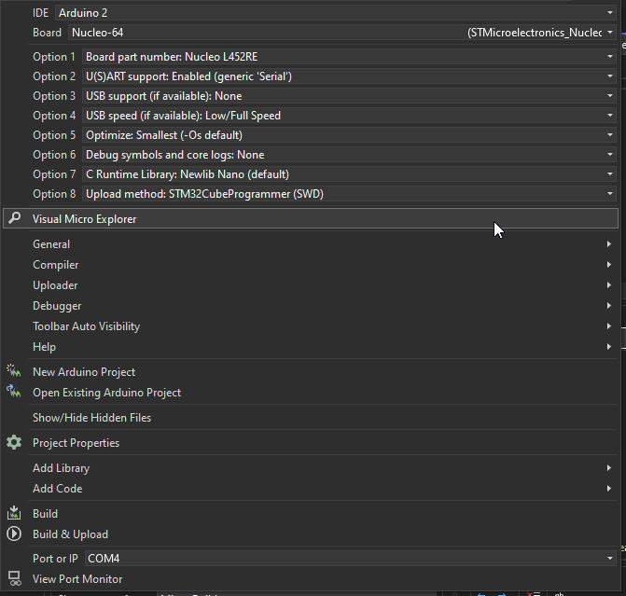Viewport: 626px width, 596px height.
Task: Click the Visual Micro Explorer magnifier icon
Action: pos(14,218)
